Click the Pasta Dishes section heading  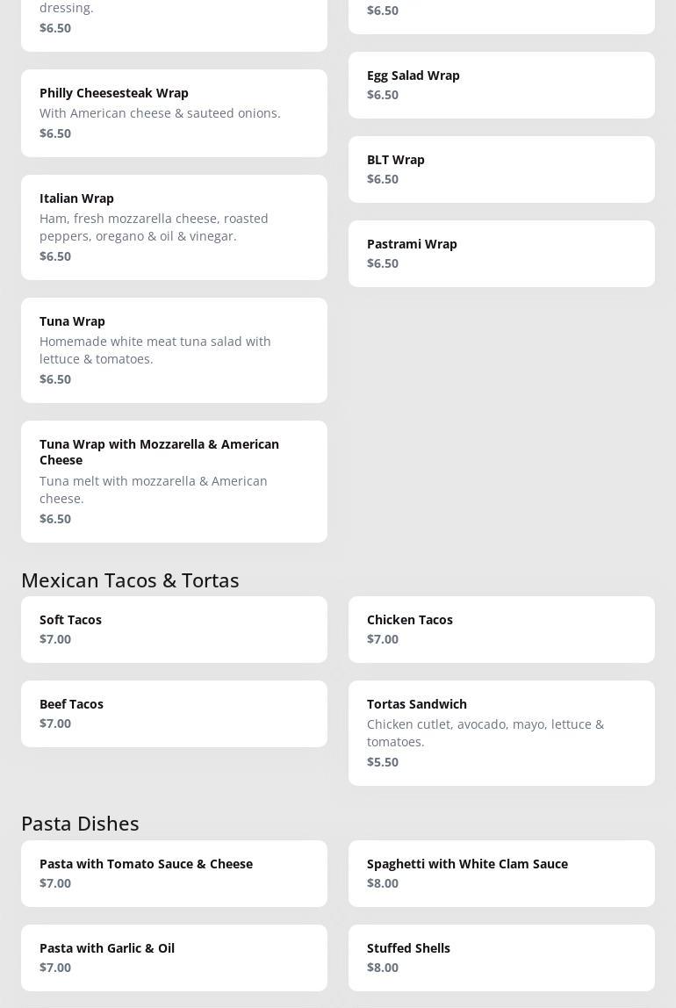pyautogui.click(x=80, y=824)
